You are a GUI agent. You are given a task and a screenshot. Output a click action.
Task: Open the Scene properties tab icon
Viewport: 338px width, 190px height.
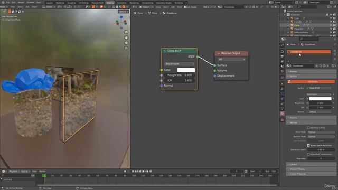[x=282, y=66]
